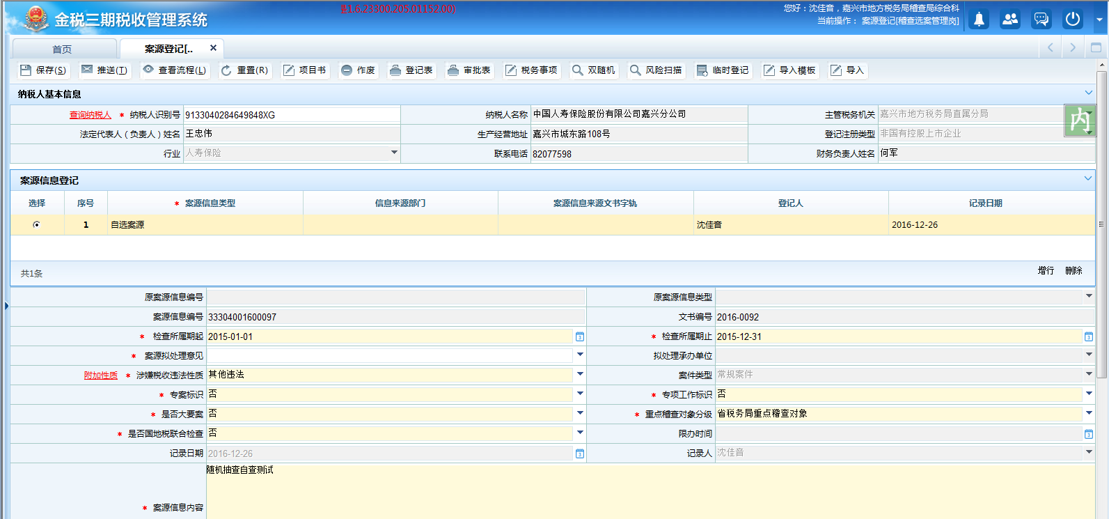Click the vertical scrollbar on right
1109x519 pixels.
tap(1101, 223)
